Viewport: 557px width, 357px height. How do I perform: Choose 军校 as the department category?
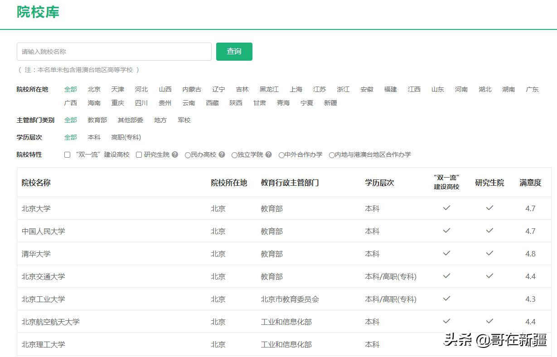click(x=184, y=120)
